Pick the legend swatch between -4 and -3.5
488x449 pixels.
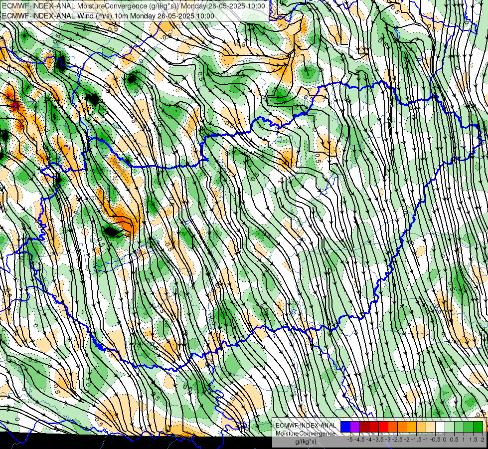click(x=374, y=427)
